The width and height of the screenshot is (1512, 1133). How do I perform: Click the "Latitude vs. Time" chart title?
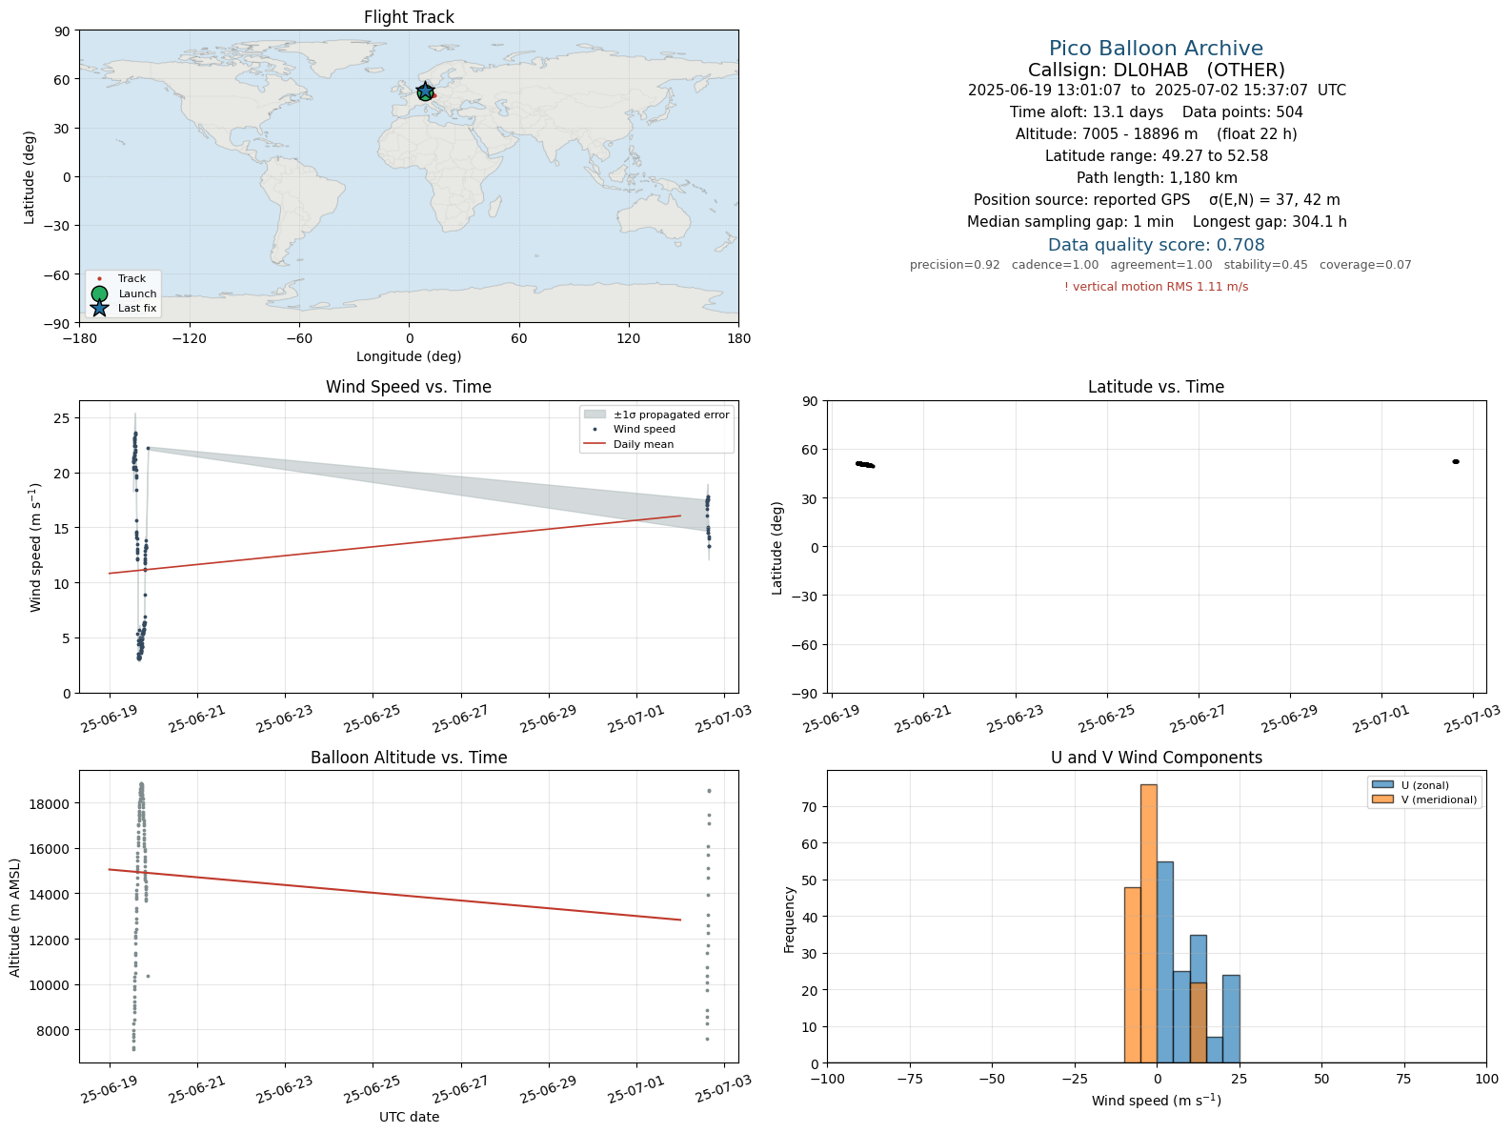1156,387
